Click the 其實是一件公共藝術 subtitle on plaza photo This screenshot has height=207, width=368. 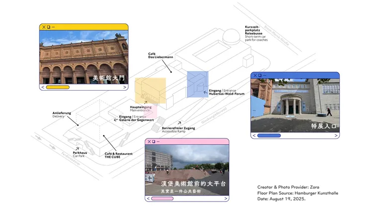pos(181,191)
